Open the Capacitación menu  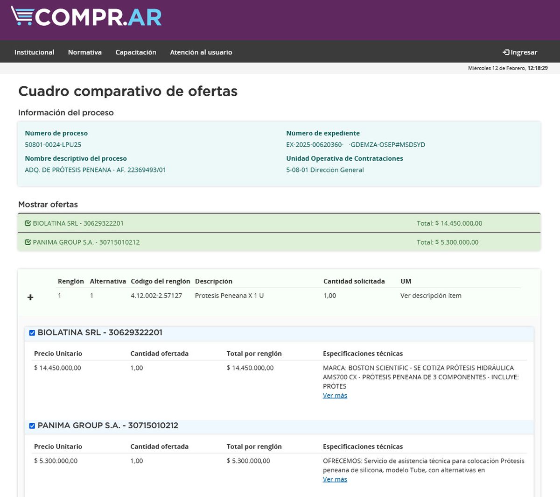click(136, 52)
